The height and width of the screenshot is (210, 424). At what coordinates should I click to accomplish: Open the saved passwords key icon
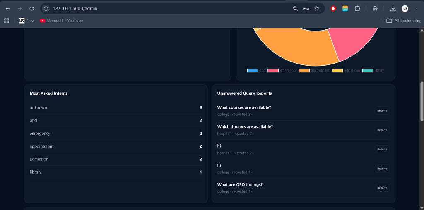pyautogui.click(x=306, y=9)
